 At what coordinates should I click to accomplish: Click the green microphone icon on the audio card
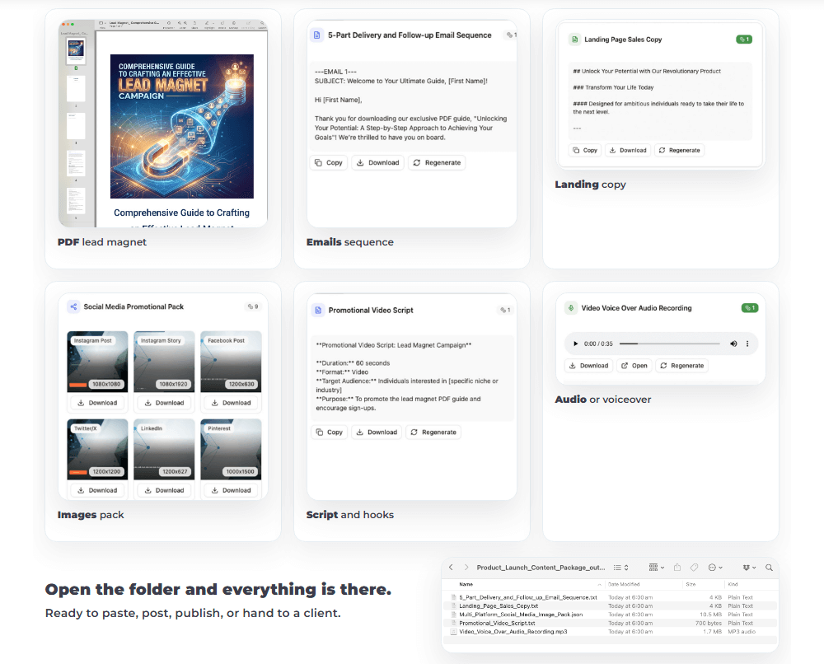pos(570,308)
